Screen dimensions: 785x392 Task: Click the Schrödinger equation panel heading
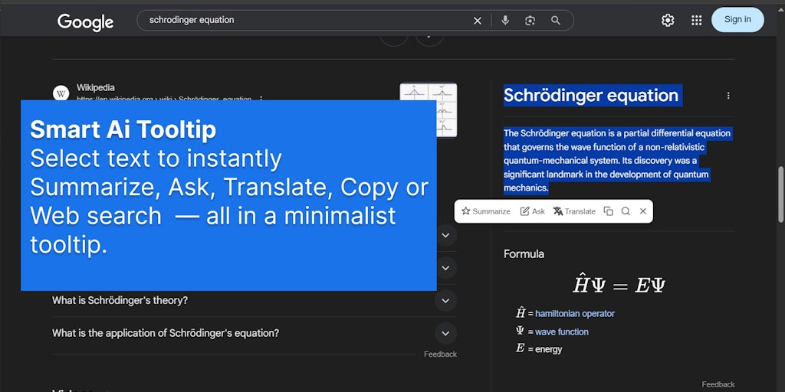point(591,95)
